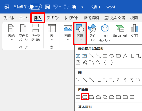Click the Word app icon in title bar
The image size is (142, 111).
coord(7,7)
